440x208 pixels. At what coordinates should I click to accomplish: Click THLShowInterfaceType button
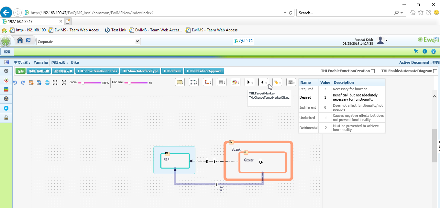[x=140, y=71]
